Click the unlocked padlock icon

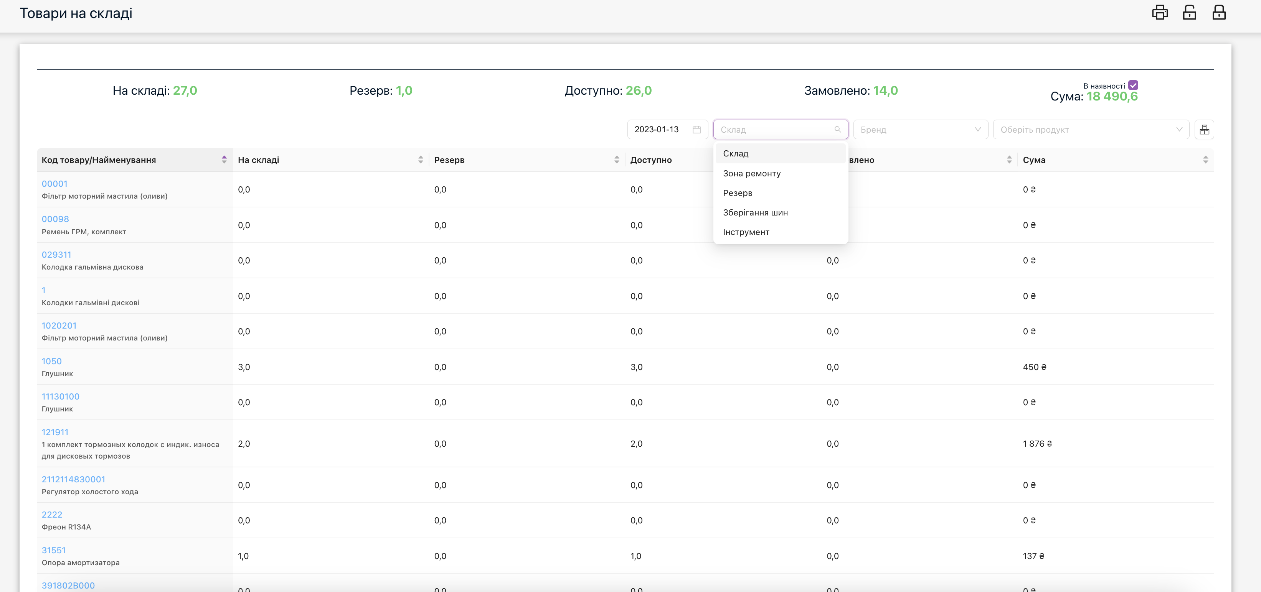click(x=1189, y=13)
